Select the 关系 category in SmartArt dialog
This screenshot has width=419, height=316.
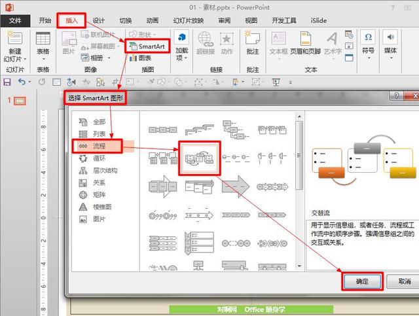point(92,183)
